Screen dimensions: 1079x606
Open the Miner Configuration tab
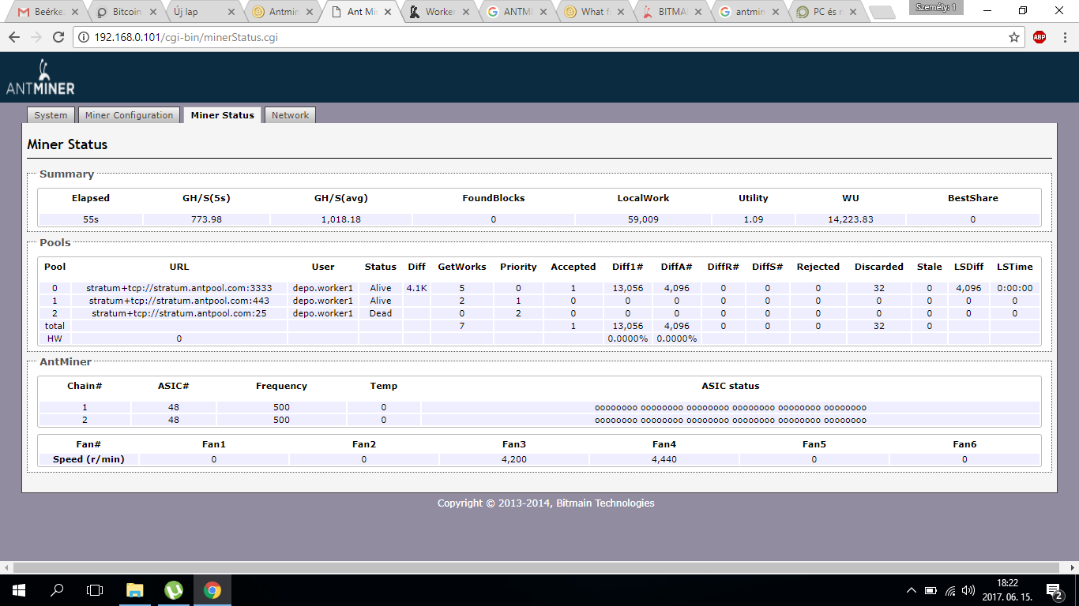129,115
